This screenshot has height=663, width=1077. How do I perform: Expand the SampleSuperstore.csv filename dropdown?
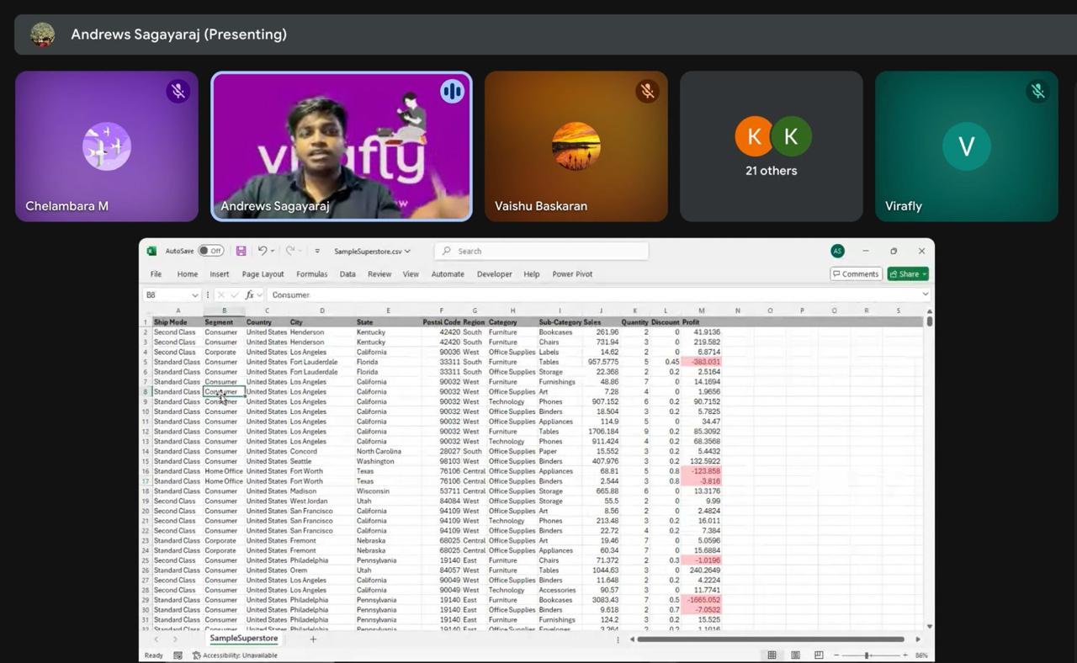406,251
